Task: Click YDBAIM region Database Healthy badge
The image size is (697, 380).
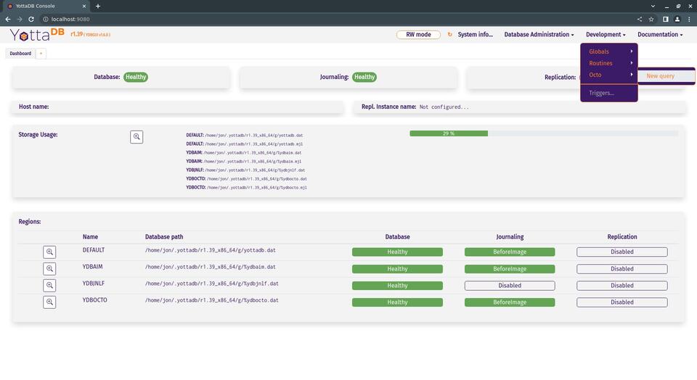Action: click(397, 268)
